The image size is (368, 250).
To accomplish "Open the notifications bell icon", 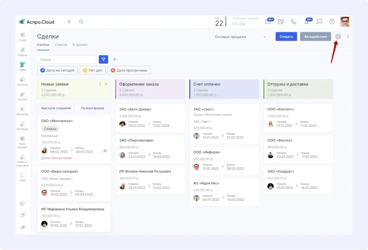I will click(x=306, y=22).
